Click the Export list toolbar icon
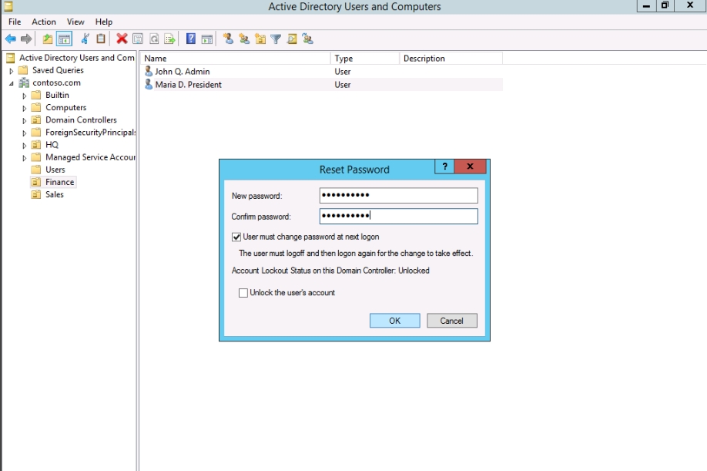The image size is (707, 471). coord(169,39)
